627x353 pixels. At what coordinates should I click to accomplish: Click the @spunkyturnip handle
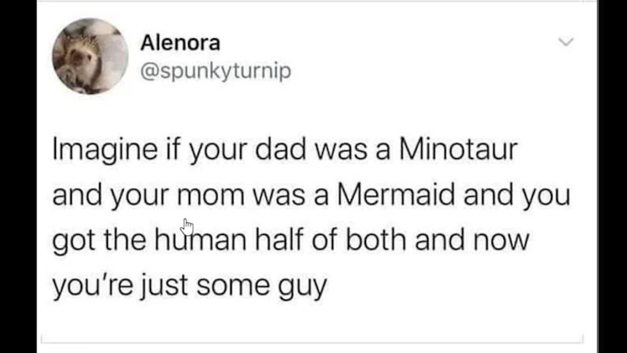[216, 71]
